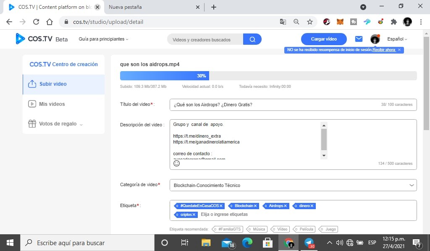The image size is (430, 251).
Task: Open a new browser tab
Action: [x=214, y=7]
